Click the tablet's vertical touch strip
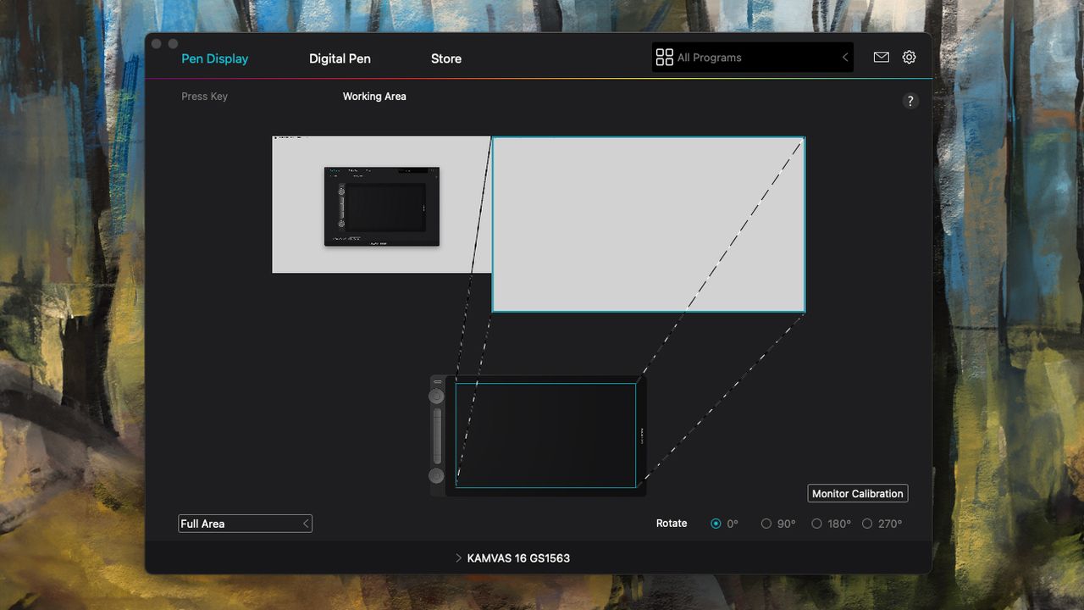The image size is (1084, 610). tap(437, 436)
